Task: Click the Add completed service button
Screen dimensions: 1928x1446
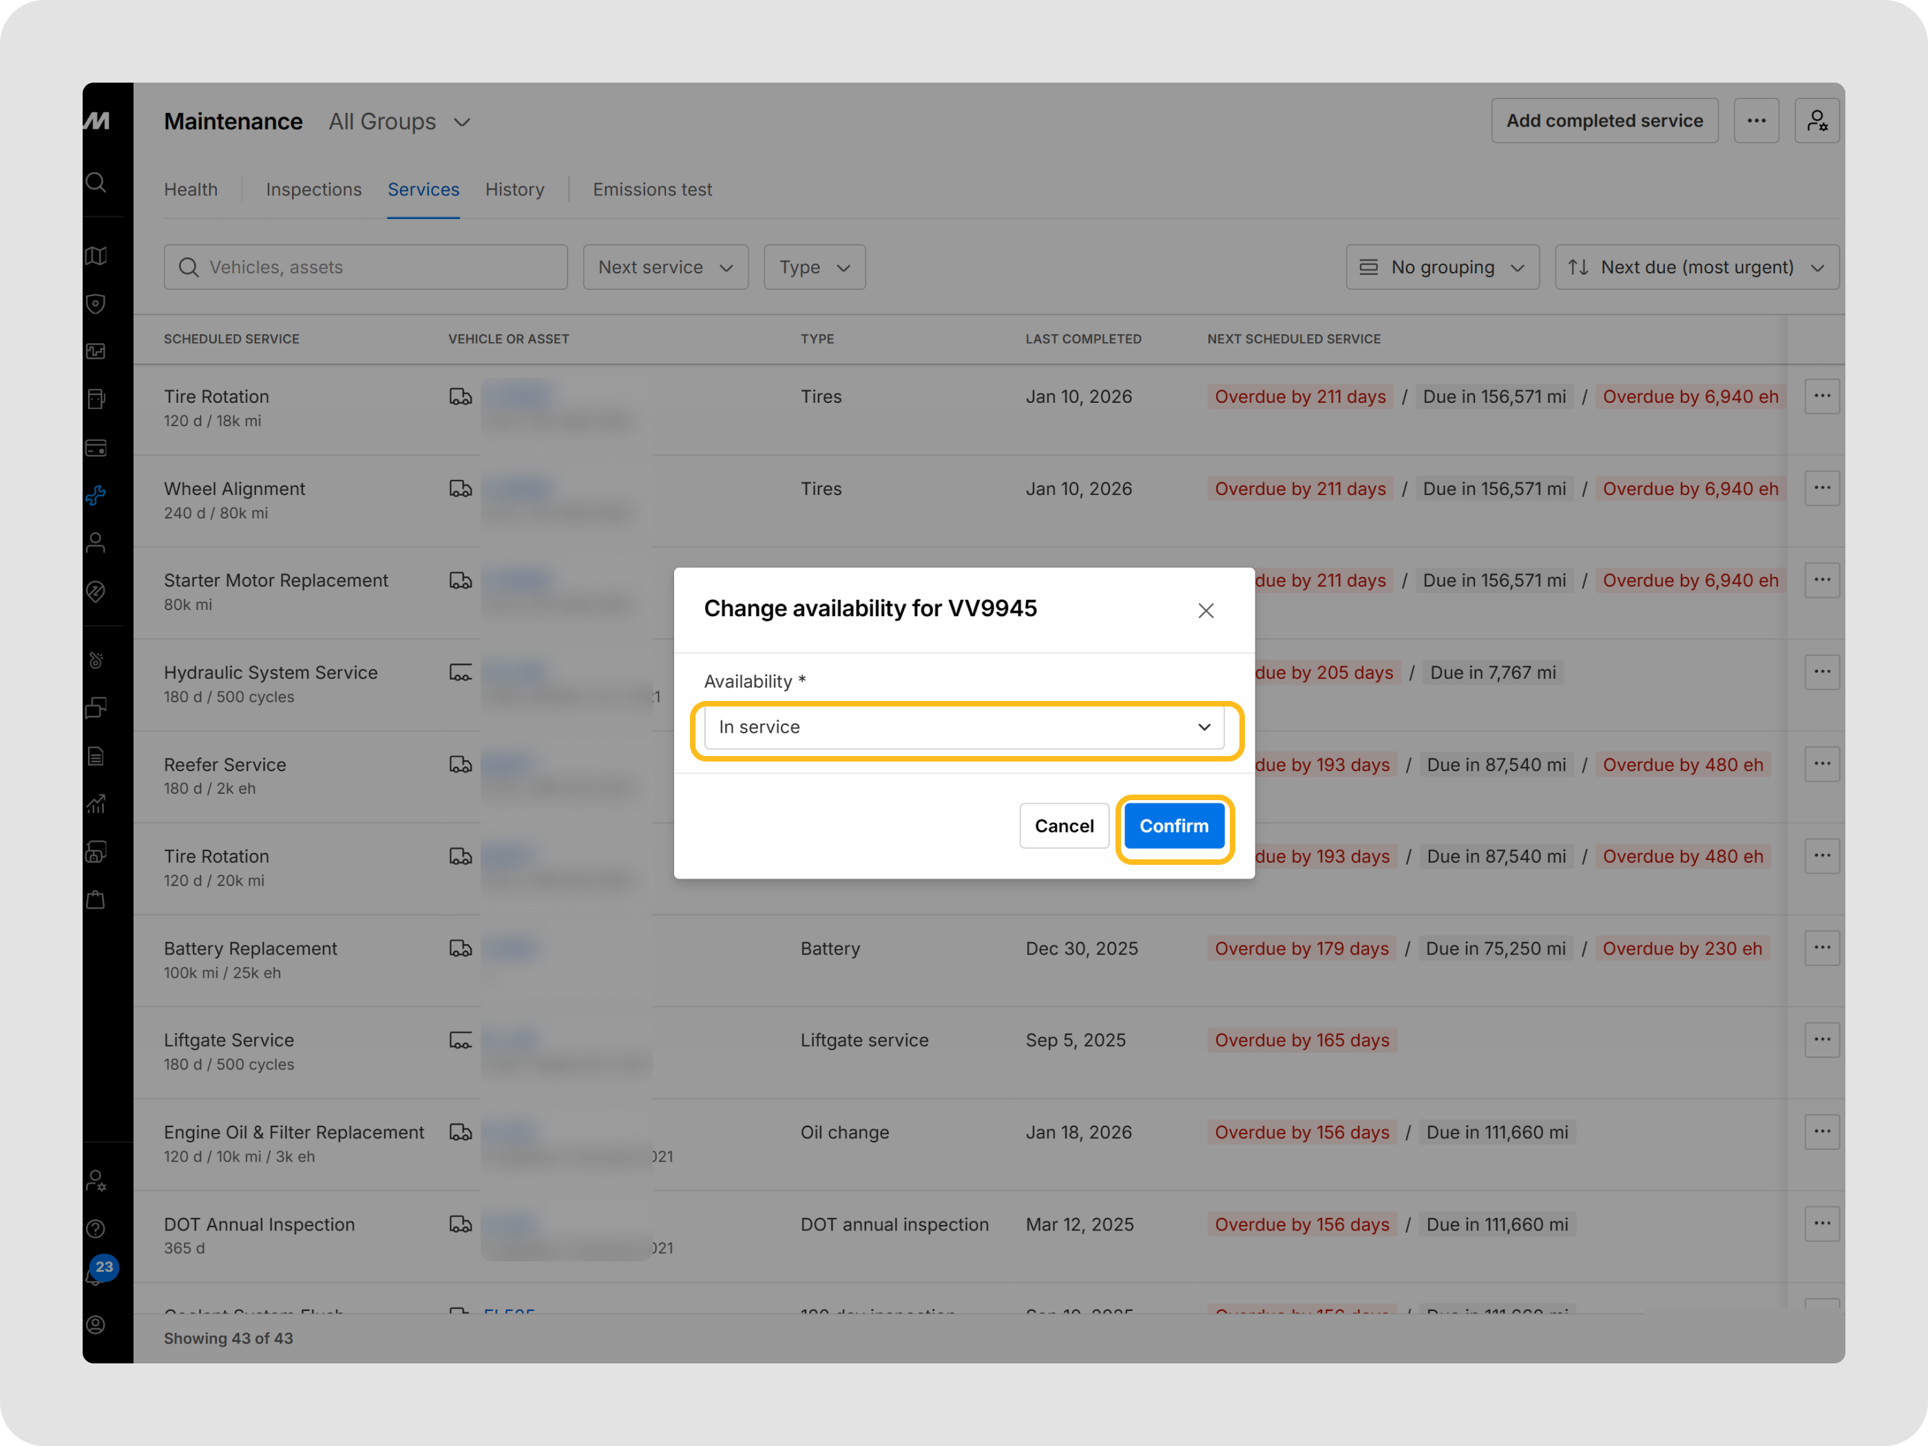Action: tap(1604, 120)
